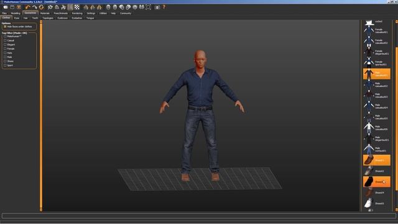Deselect highlighted Shoes01 brown shoe item
The height and width of the screenshot is (224, 398).
click(377, 161)
